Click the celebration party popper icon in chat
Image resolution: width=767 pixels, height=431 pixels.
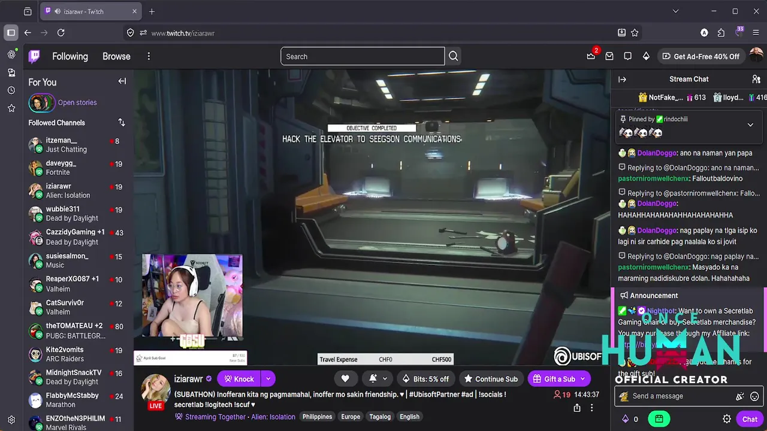(740, 396)
